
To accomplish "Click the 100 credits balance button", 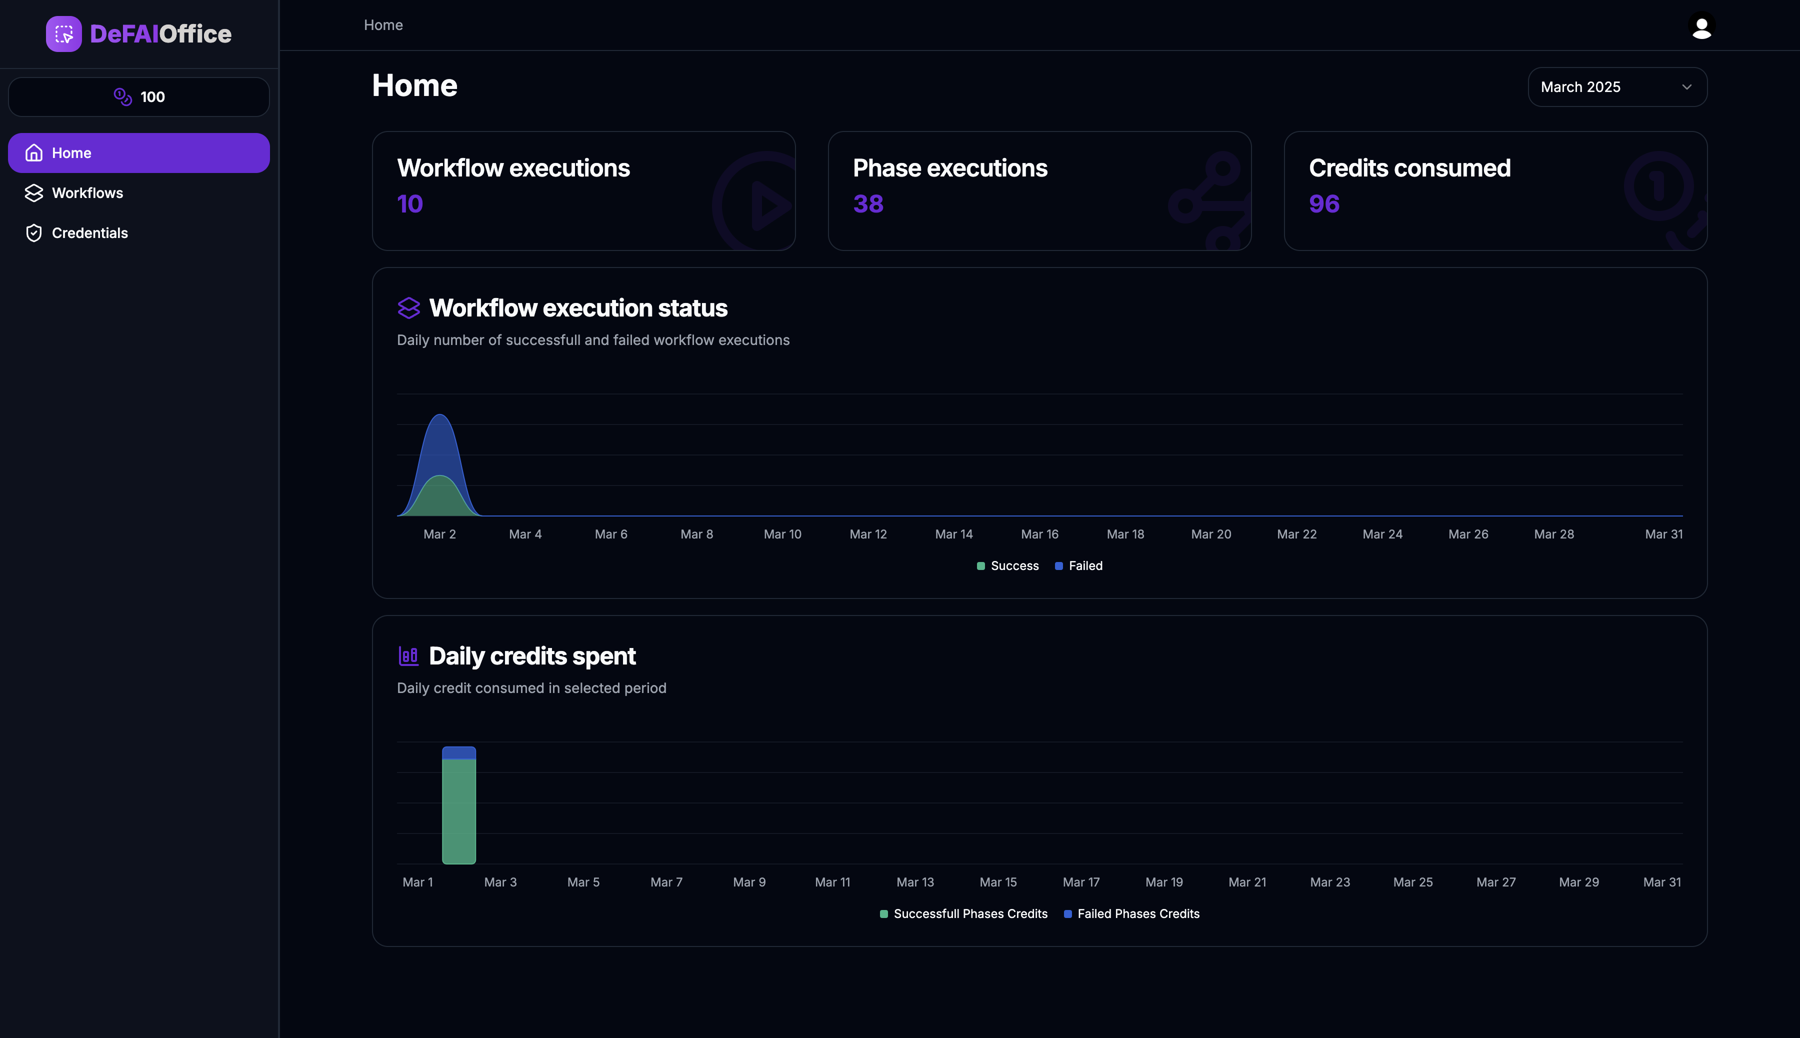I will pyautogui.click(x=138, y=96).
